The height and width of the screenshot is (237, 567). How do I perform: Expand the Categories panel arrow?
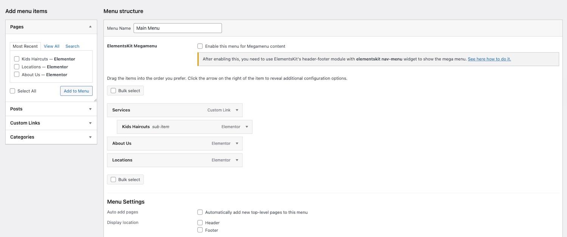(x=90, y=137)
